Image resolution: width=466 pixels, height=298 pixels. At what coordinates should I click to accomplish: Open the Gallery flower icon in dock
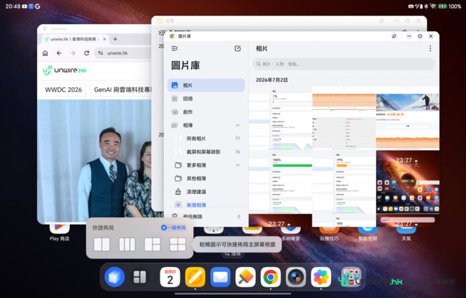pos(321,277)
